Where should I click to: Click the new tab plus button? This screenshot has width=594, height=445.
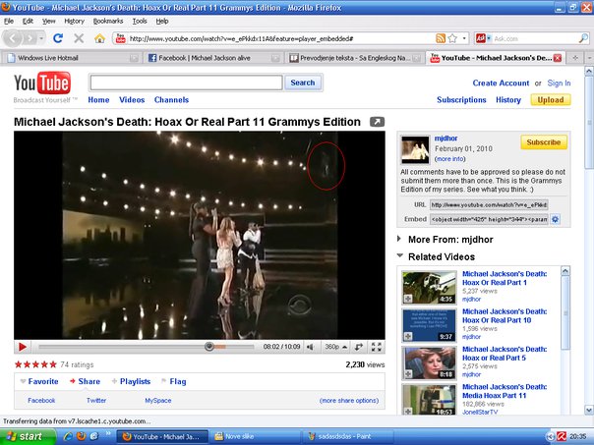point(575,58)
